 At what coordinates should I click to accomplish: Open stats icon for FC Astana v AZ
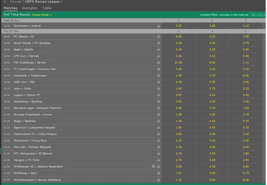158,36
